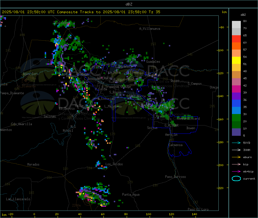
Task: Click the 'km' unit label at top right
Action: (x=224, y=12)
